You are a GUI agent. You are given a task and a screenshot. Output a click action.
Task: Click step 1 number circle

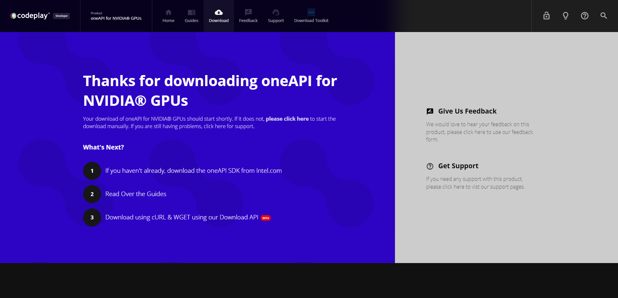pos(92,171)
